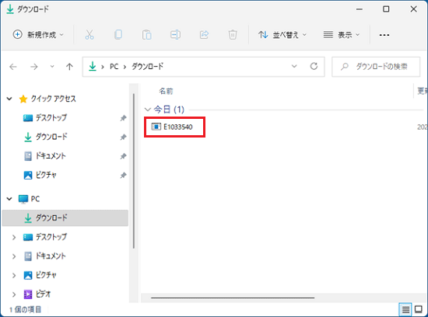Viewport: 428px width, 317px height.
Task: Open 表示 (View) dropdown
Action: (x=341, y=35)
